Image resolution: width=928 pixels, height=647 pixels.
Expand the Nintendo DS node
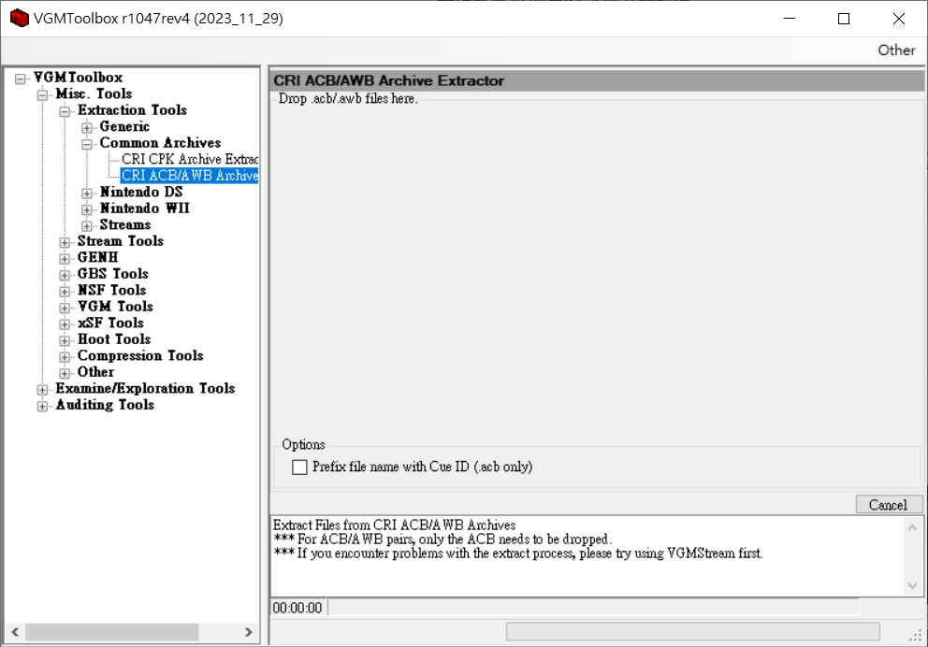[87, 193]
